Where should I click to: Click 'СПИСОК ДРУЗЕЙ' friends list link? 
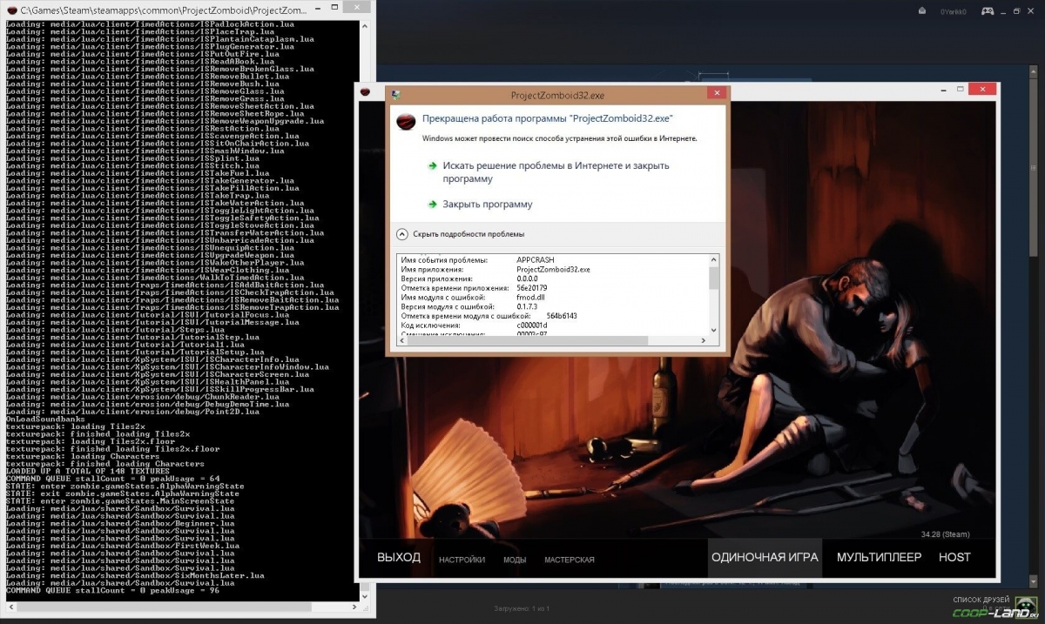pos(981,600)
